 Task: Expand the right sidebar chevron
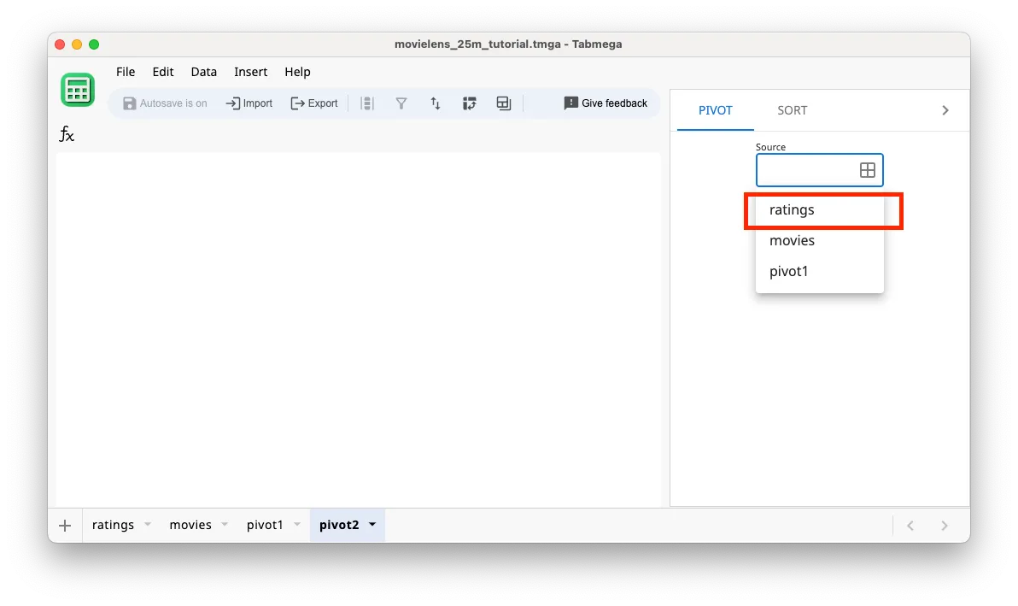point(945,109)
